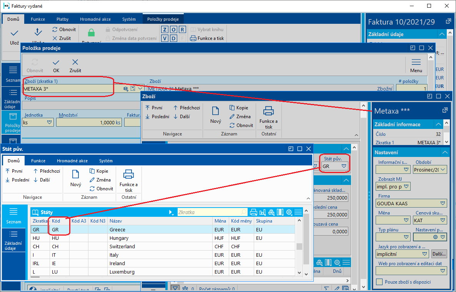Go to Poslední record in Stát pův. window
456x292 pixels.
(17, 180)
